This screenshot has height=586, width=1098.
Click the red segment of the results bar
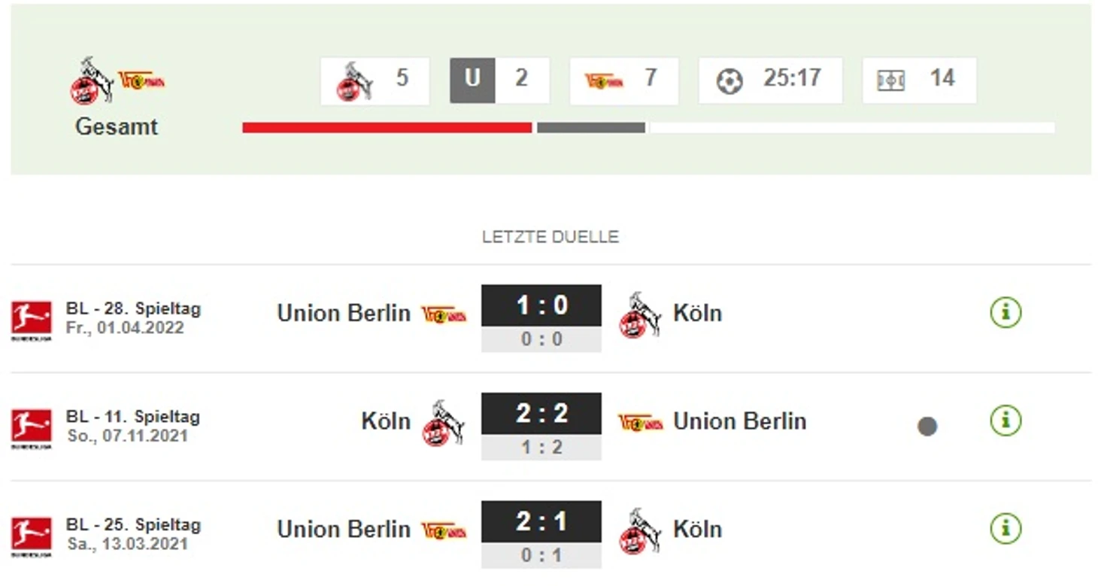tap(387, 128)
